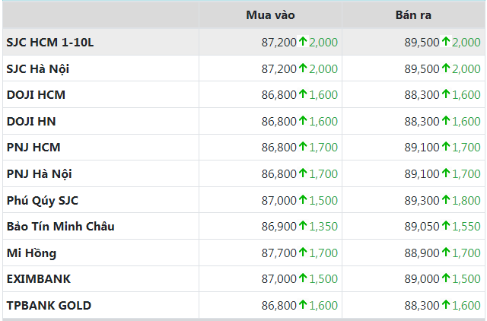Click the up arrow beside SJC Hà Nội sell price
Viewport: 487px width, 321px height.
tap(446, 68)
